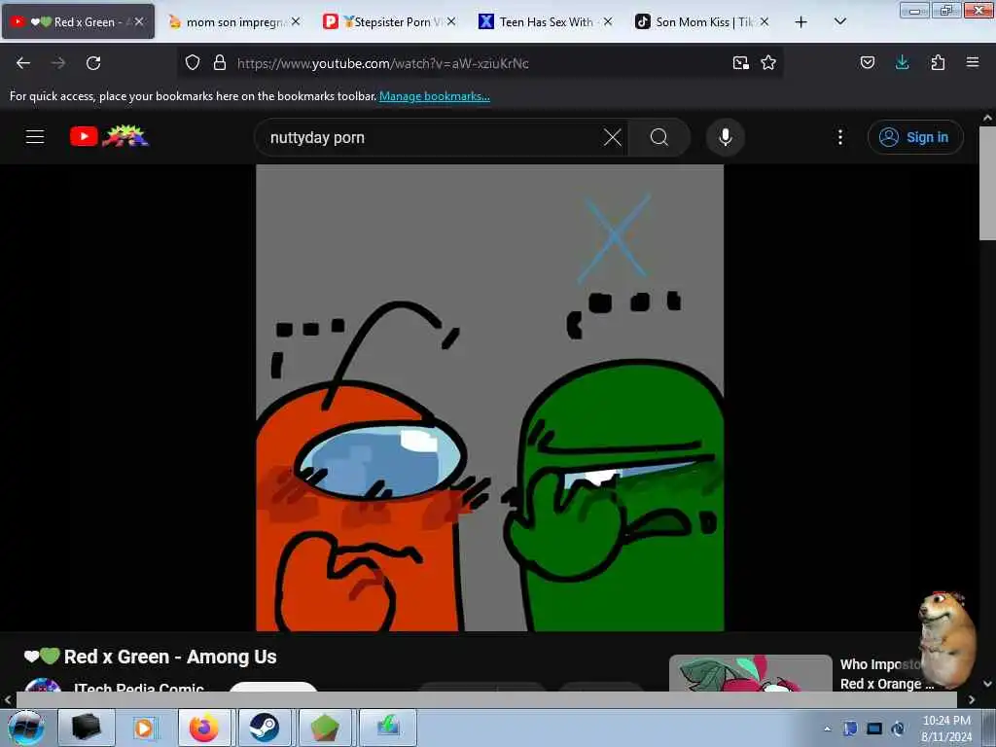
Task: Close the Red x Green tab
Action: point(139,21)
